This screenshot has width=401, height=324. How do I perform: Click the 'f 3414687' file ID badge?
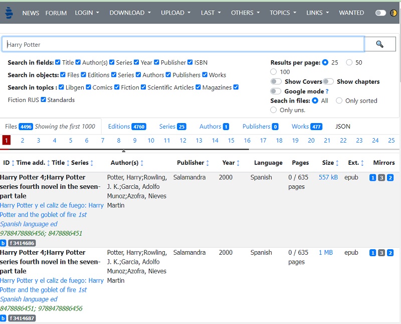21,317
